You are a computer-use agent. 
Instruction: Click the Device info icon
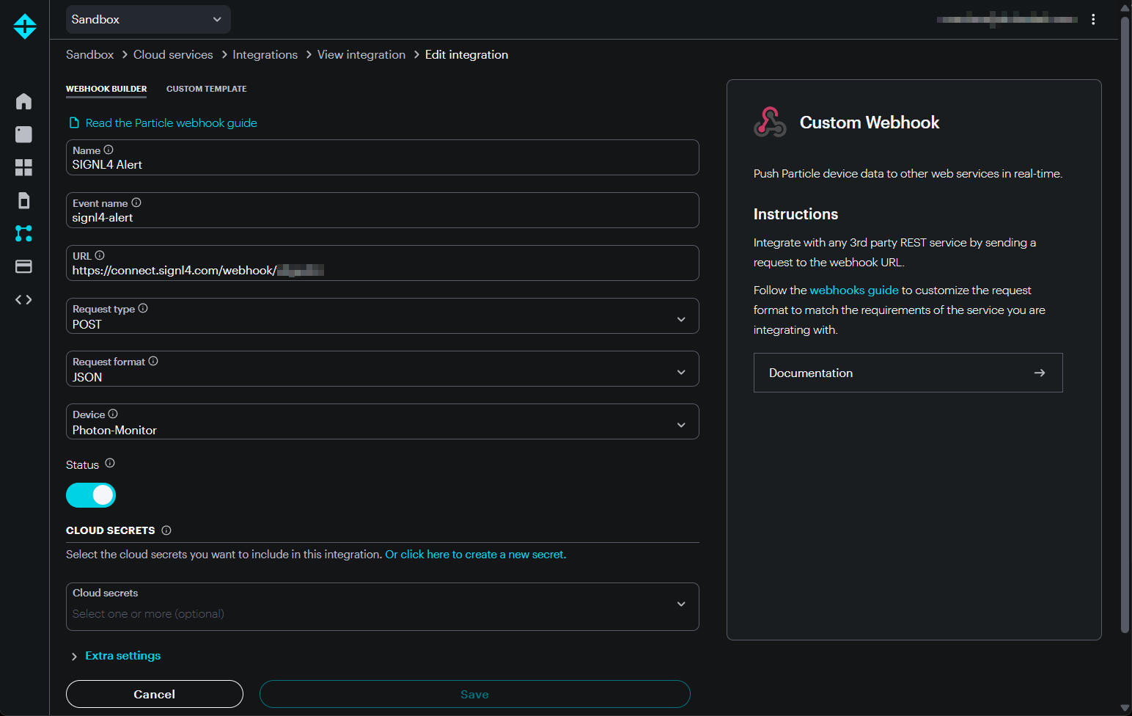coord(113,414)
